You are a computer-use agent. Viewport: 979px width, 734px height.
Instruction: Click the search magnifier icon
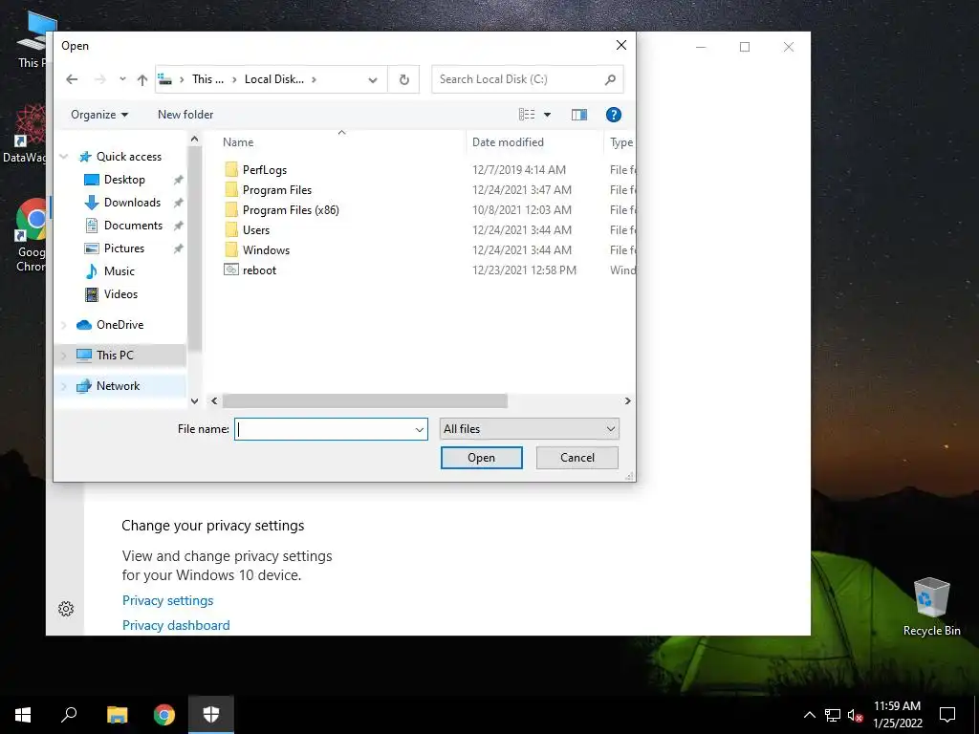(x=610, y=79)
